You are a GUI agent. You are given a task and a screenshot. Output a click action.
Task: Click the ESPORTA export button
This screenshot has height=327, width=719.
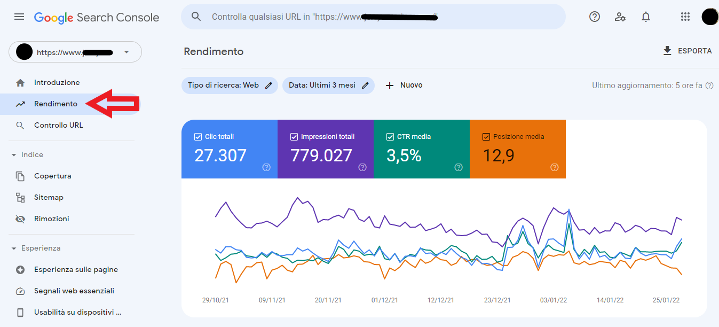click(x=687, y=51)
